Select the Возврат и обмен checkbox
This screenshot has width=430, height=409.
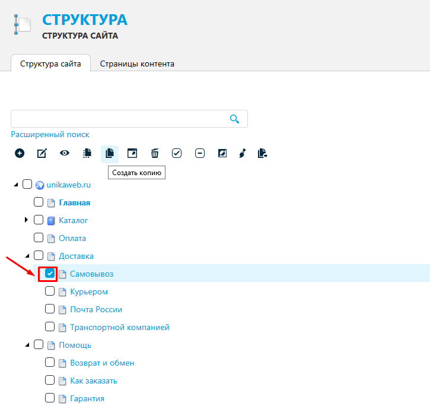pyautogui.click(x=50, y=362)
